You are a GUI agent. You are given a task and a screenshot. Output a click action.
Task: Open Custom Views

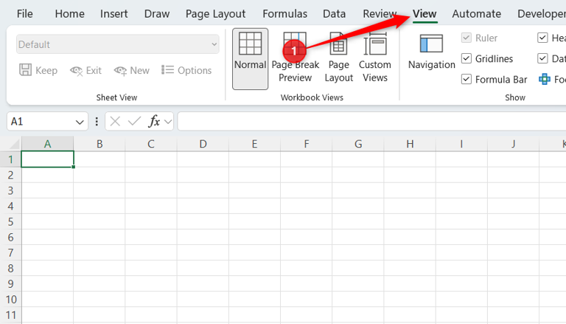point(374,58)
